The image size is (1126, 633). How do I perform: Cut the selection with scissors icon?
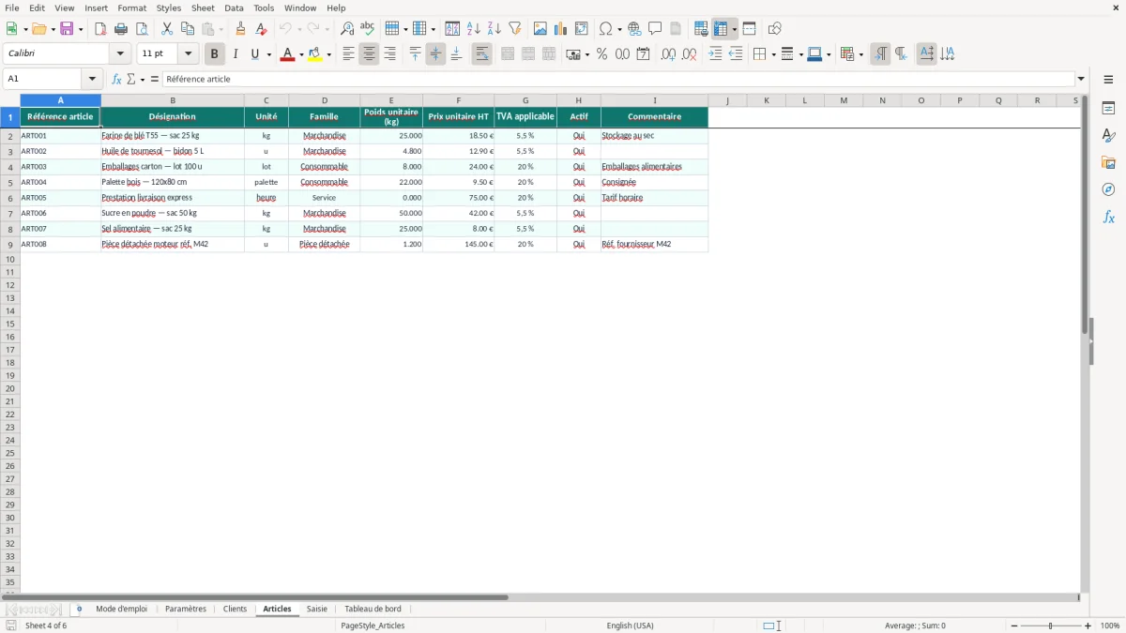[x=167, y=29]
